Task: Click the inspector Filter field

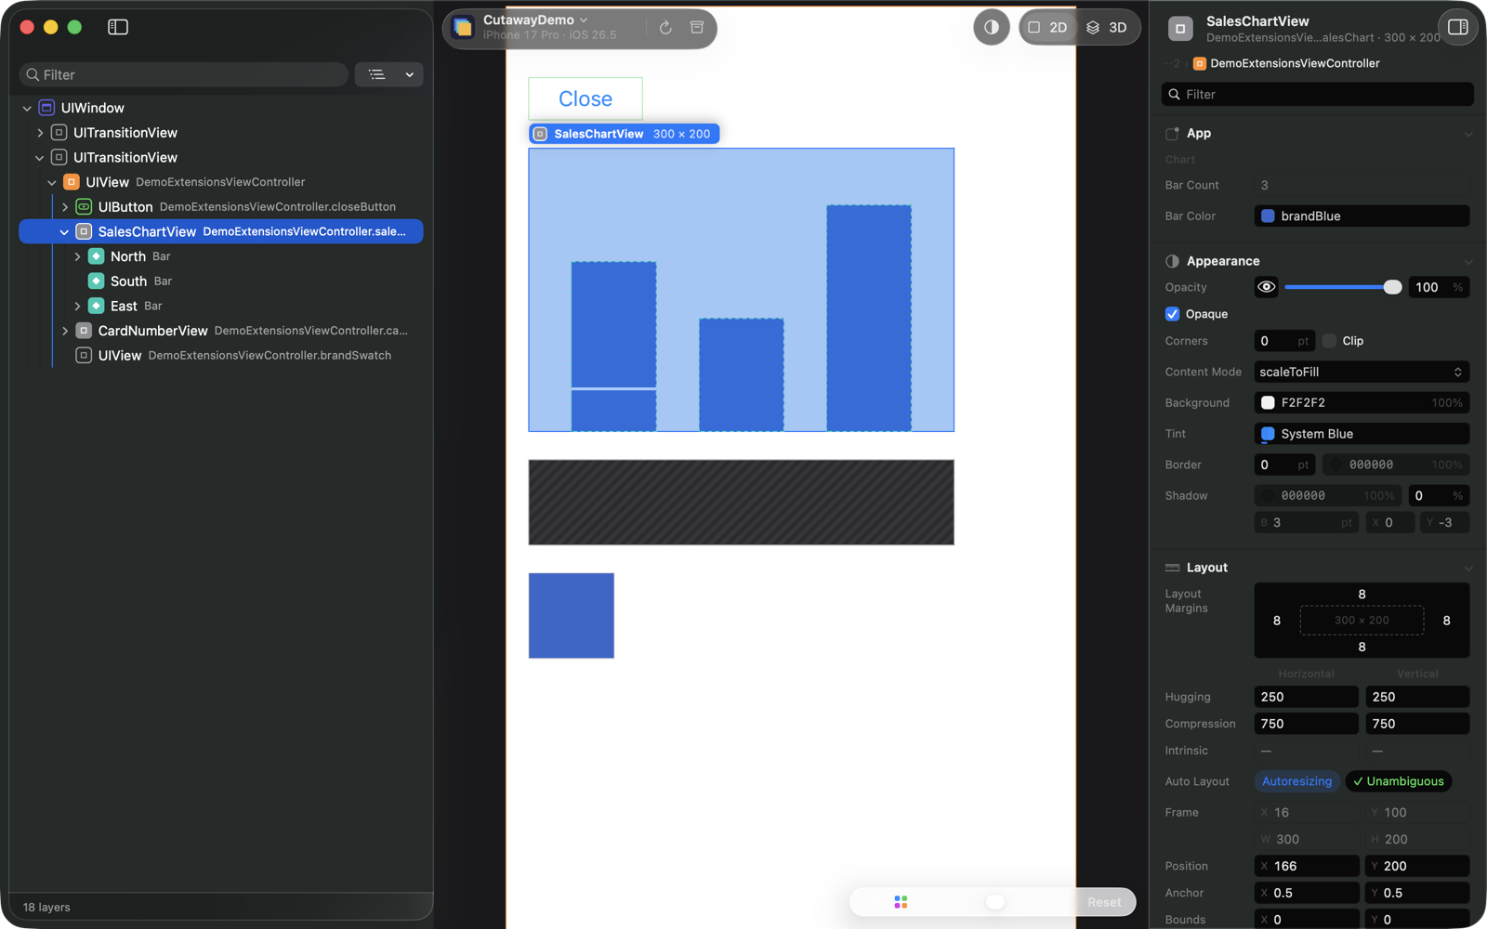Action: click(x=1317, y=94)
